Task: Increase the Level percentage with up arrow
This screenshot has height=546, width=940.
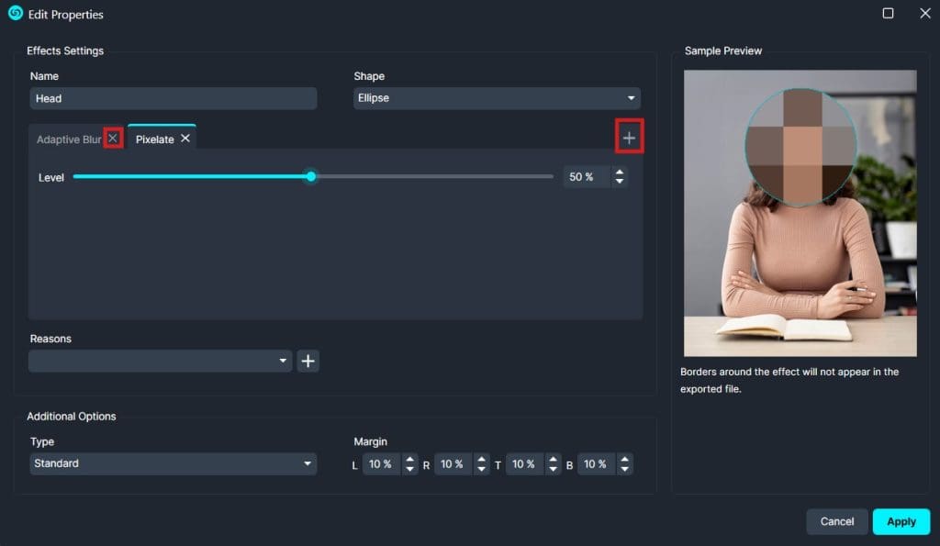Action: [x=620, y=173]
